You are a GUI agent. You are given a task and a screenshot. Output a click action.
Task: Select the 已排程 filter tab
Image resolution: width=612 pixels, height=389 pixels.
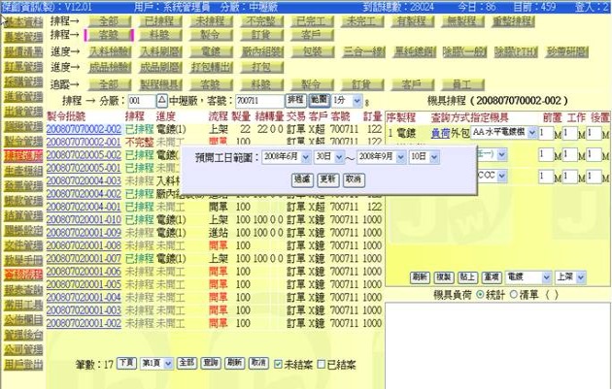tap(156, 20)
